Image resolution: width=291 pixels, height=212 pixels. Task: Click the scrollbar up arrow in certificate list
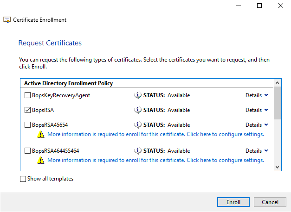pyautogui.click(x=278, y=83)
